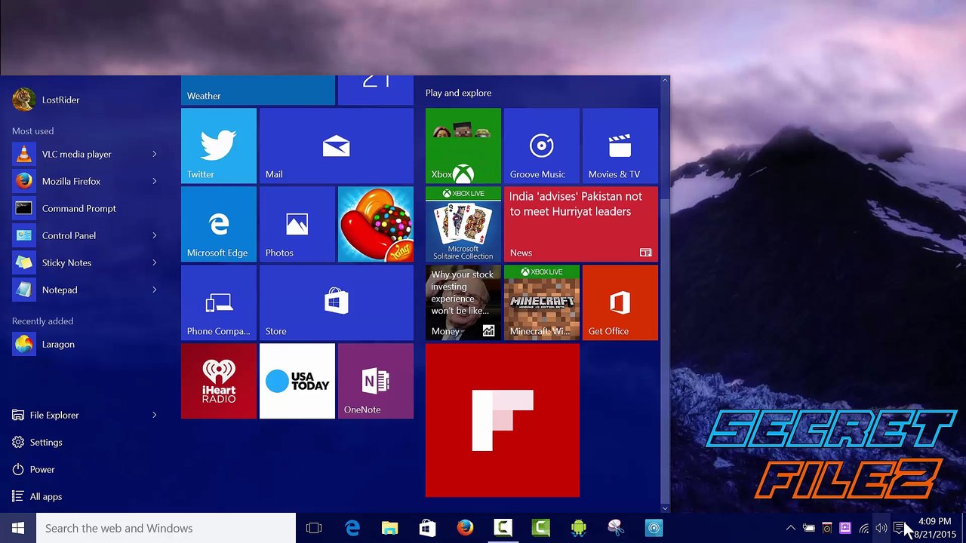The image size is (966, 543).
Task: Open the USA Today tile
Action: [x=297, y=381]
